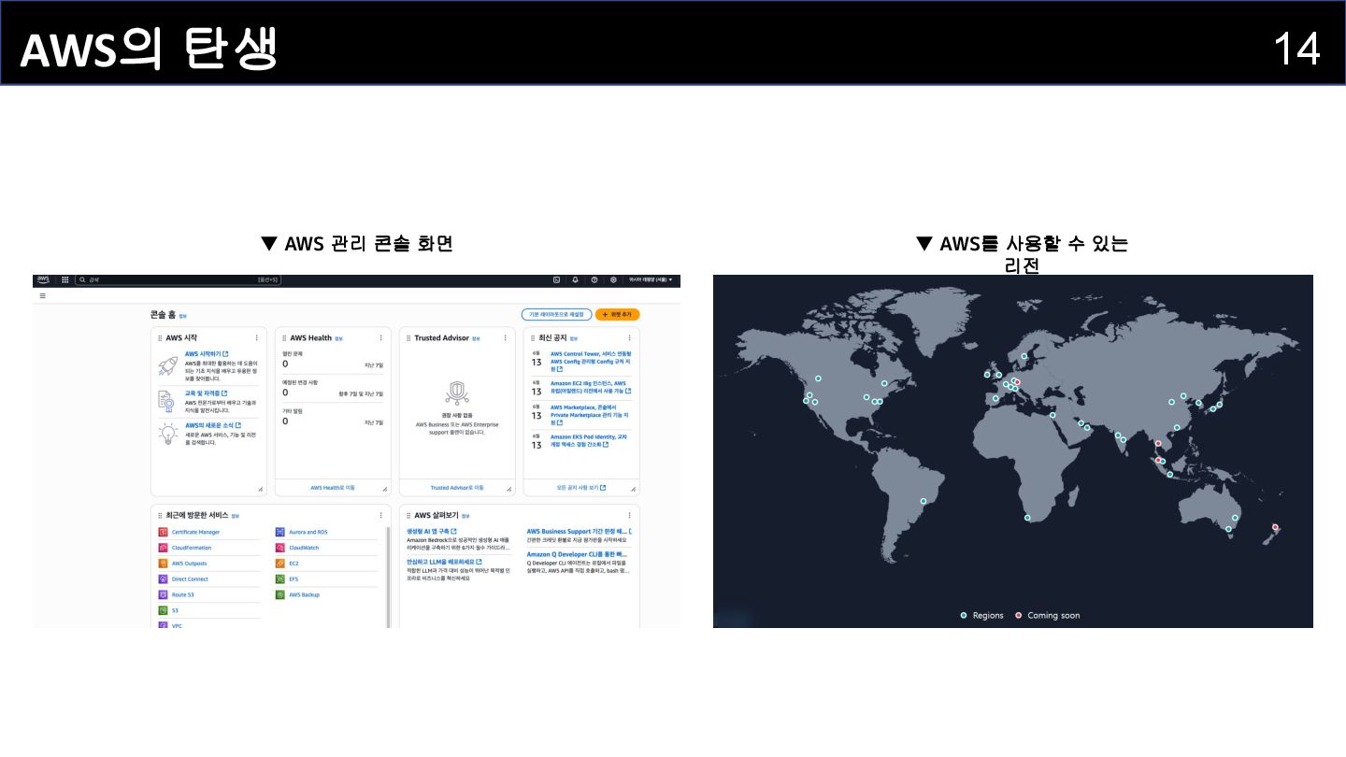The width and height of the screenshot is (1346, 757).
Task: Open the 모든 공지 사항 보기 link
Action: [581, 488]
